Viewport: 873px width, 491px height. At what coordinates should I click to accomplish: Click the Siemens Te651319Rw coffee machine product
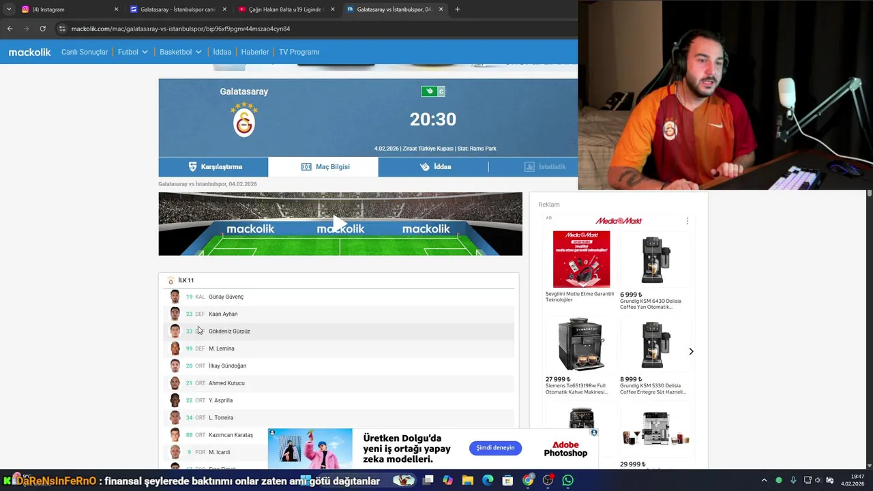point(581,355)
